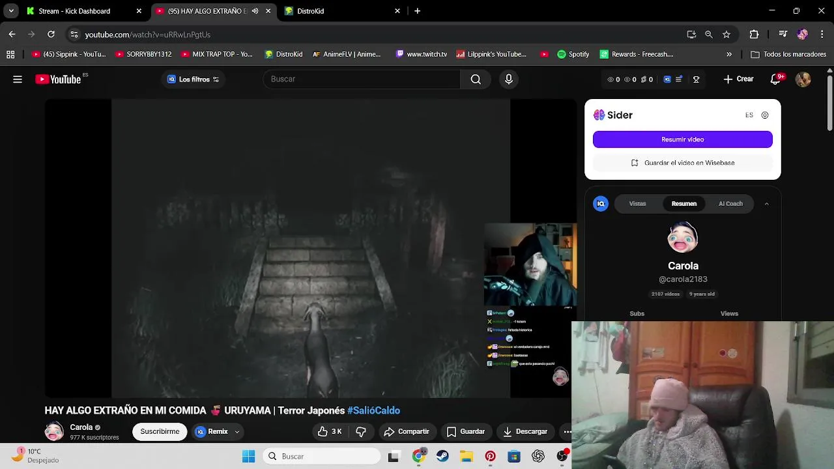This screenshot has height=469, width=834.
Task: Click the search magnifier button
Action: click(476, 79)
